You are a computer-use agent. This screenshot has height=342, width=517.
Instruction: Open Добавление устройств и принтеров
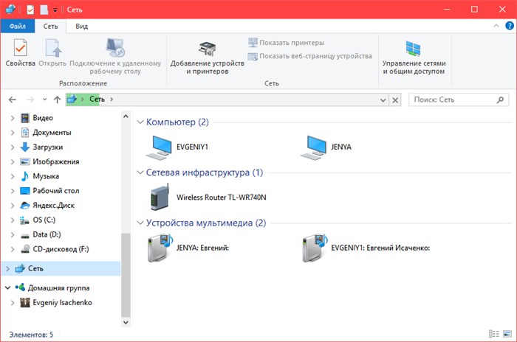coord(207,57)
